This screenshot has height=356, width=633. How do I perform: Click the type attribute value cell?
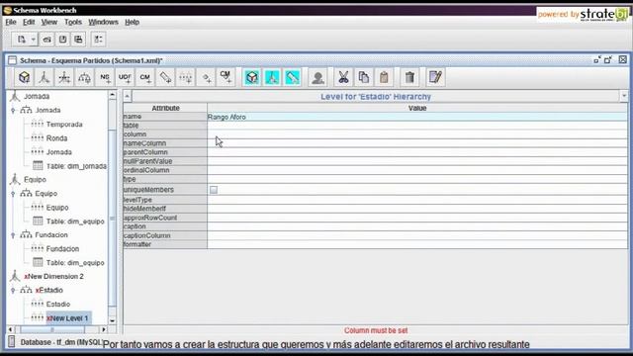pos(417,179)
